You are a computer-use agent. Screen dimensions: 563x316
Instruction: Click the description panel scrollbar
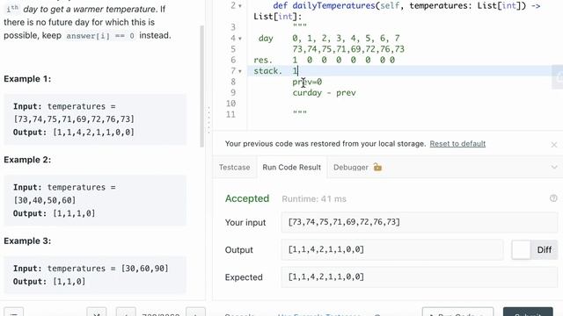point(201,86)
